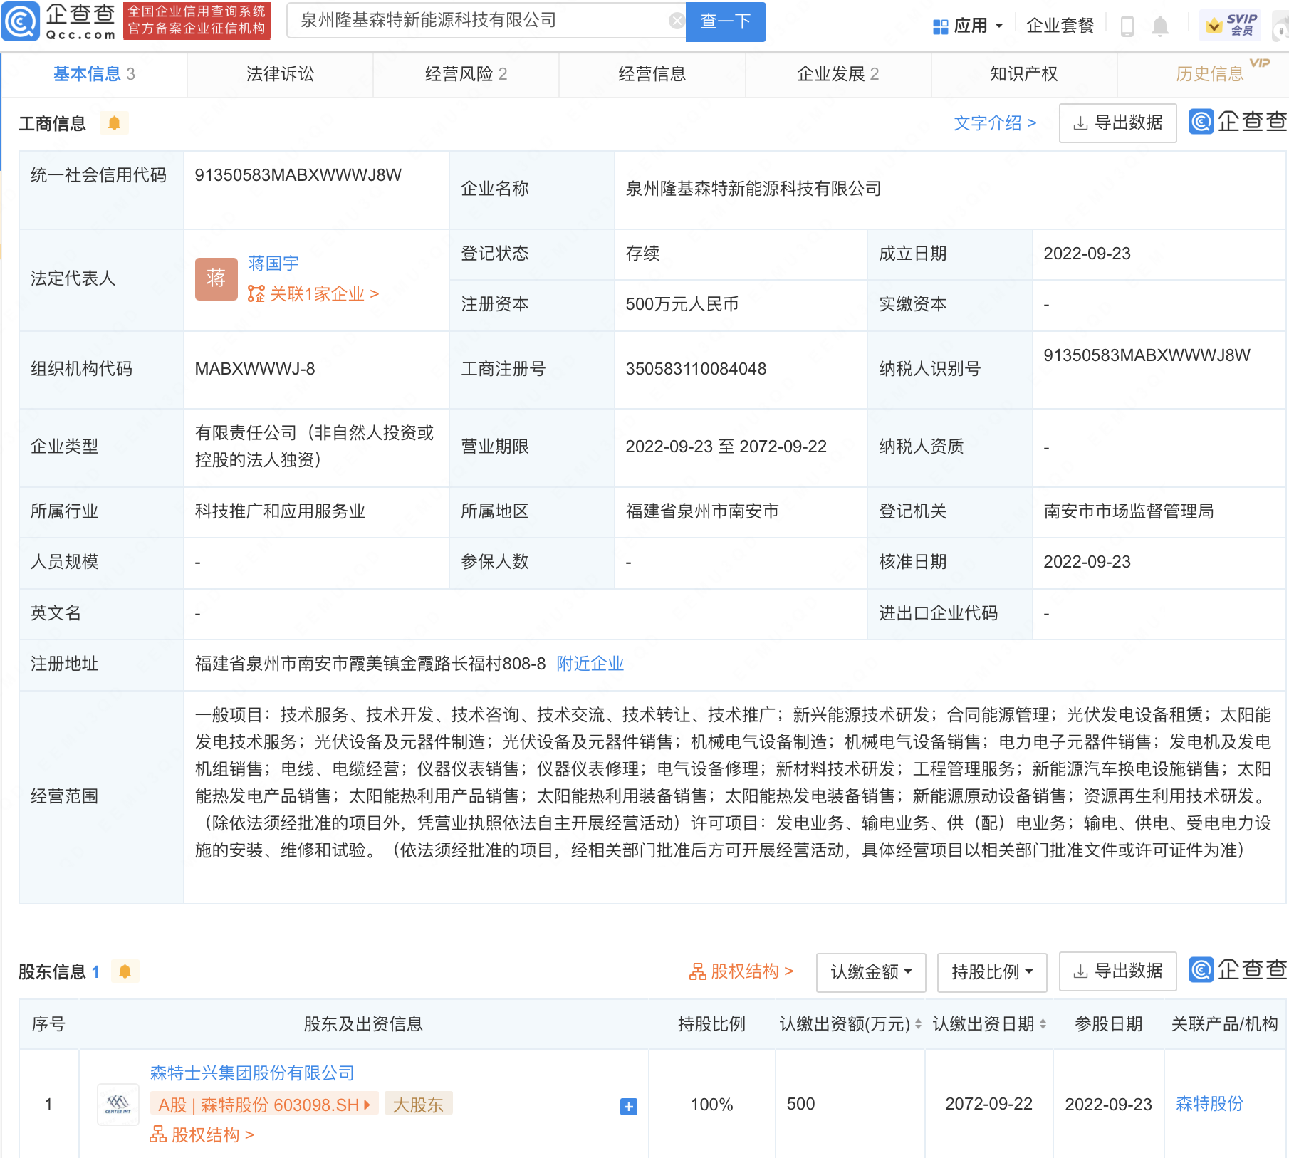1289x1158 pixels.
Task: Clear the search field with the X icon
Action: pyautogui.click(x=677, y=21)
